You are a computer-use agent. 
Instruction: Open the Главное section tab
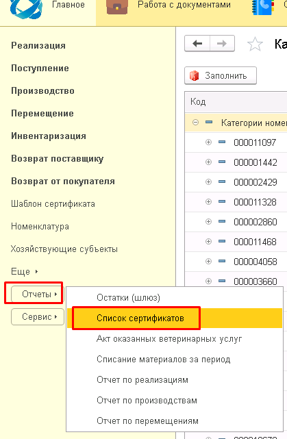coord(68,5)
